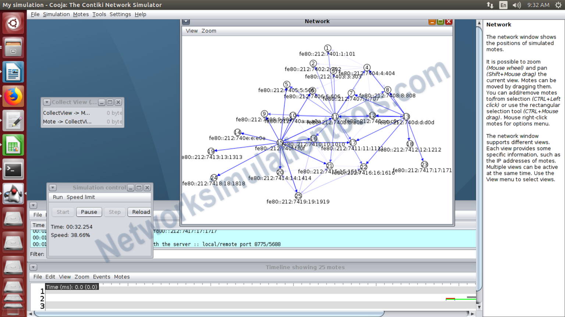
Task: Expand the Simulation control quick-help triangle
Action: pos(53,187)
